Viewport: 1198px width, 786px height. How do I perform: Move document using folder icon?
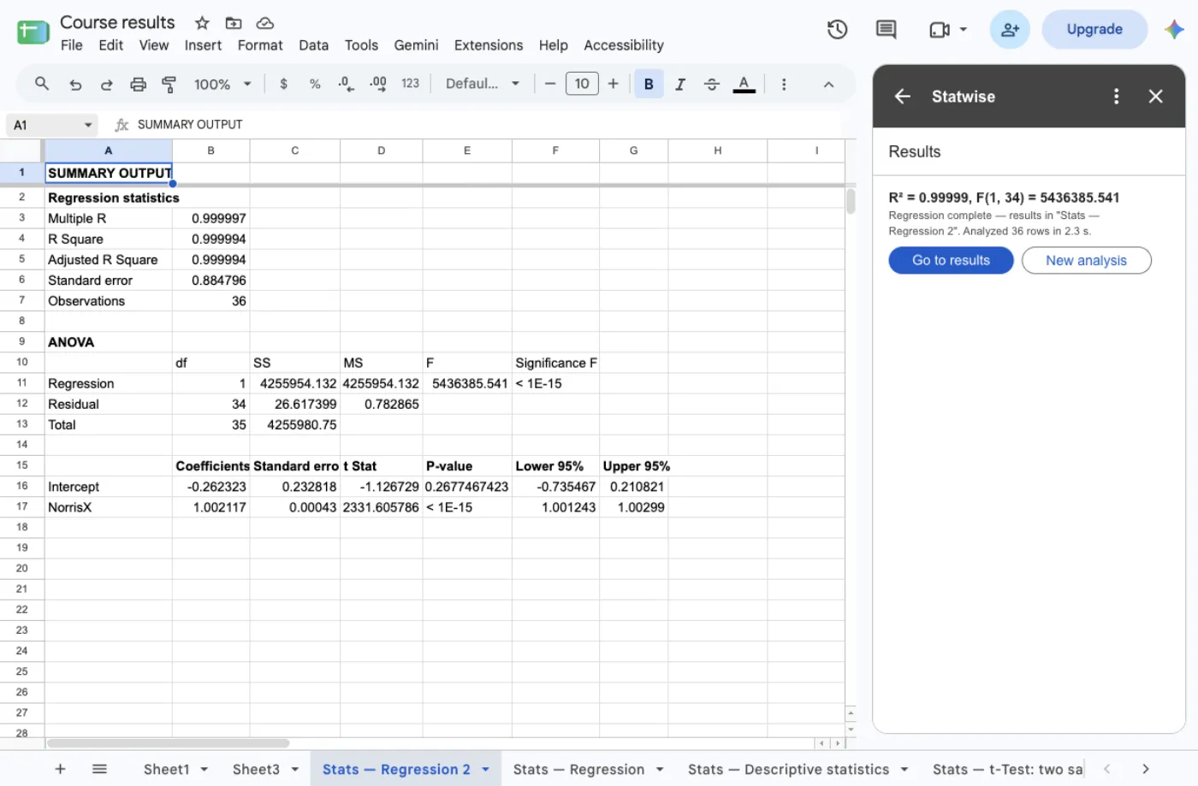(233, 23)
